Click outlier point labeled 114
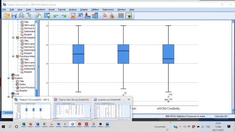 [168, 97]
